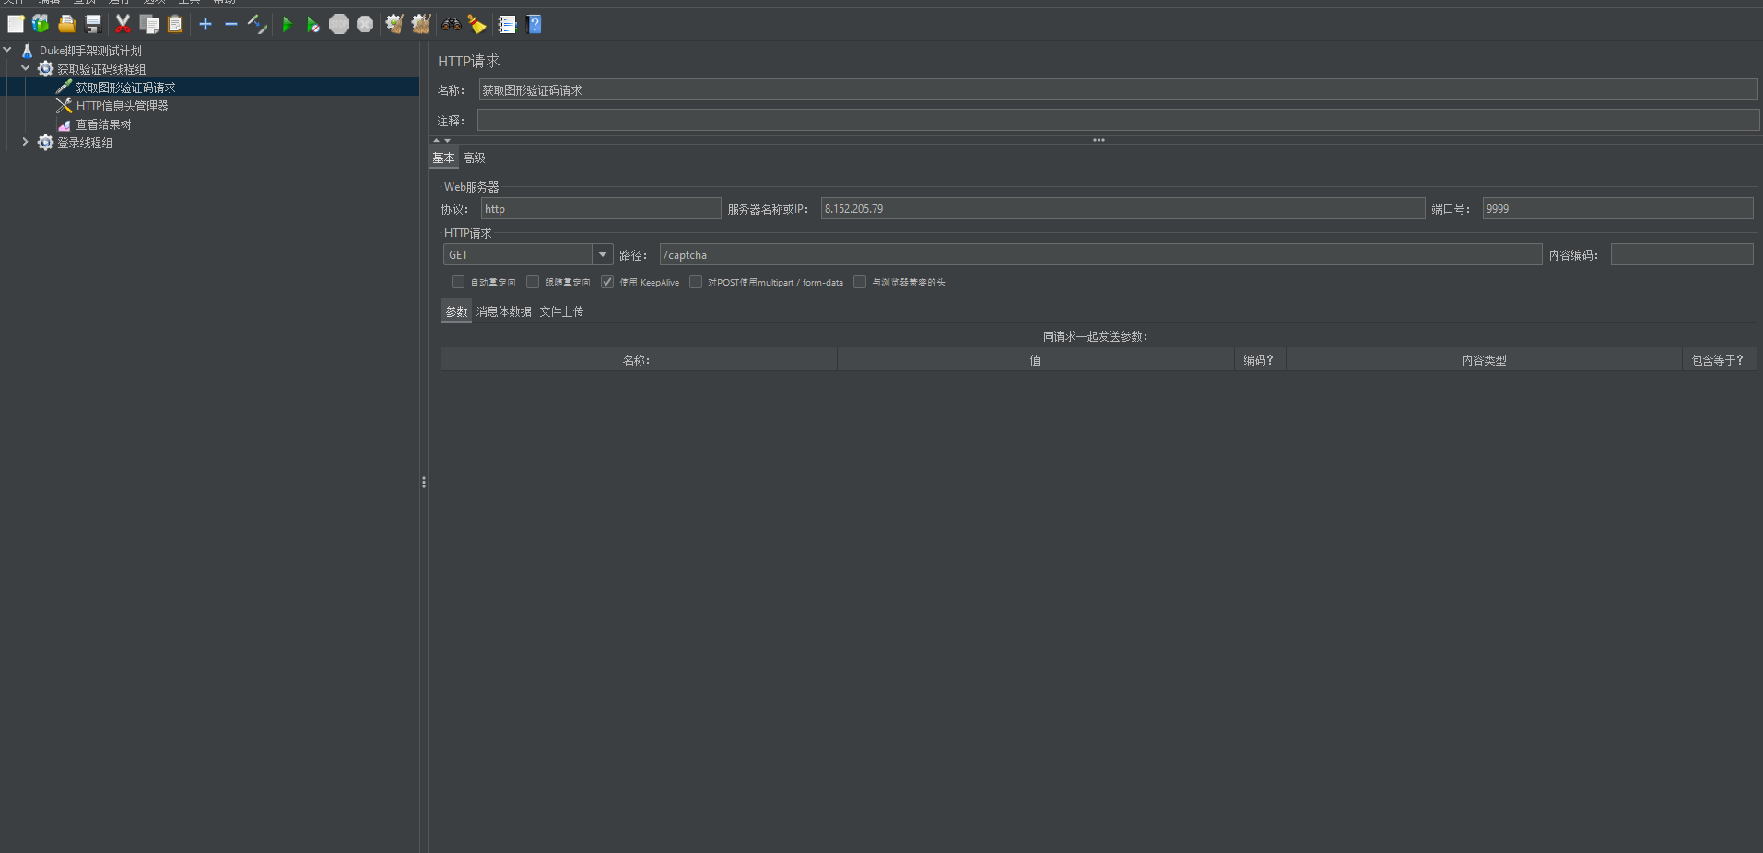Enable POST multipart/form-data checkbox
Screen dimensions: 1763x853
tap(696, 282)
